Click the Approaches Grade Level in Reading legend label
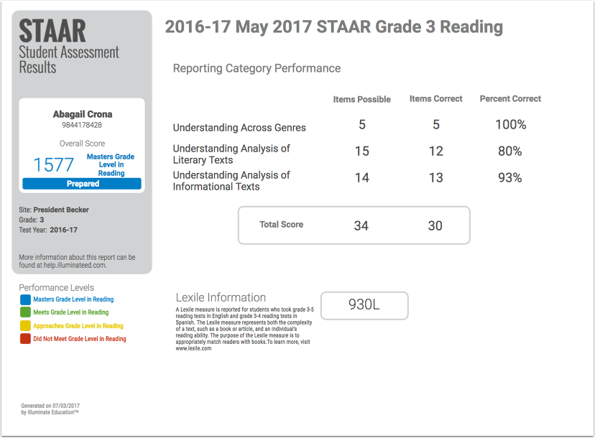The image size is (595, 438). [78, 326]
